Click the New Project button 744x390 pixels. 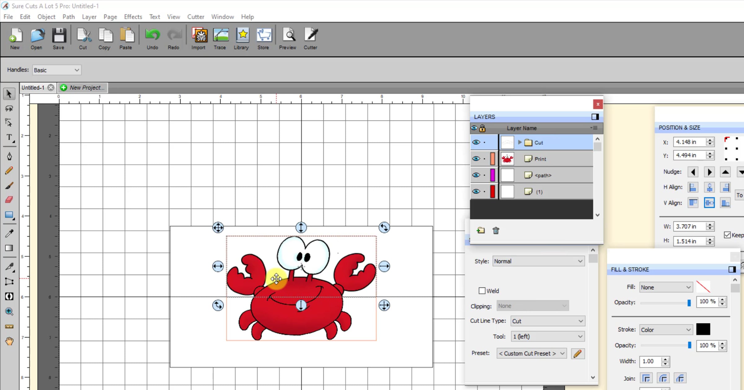[x=83, y=88]
